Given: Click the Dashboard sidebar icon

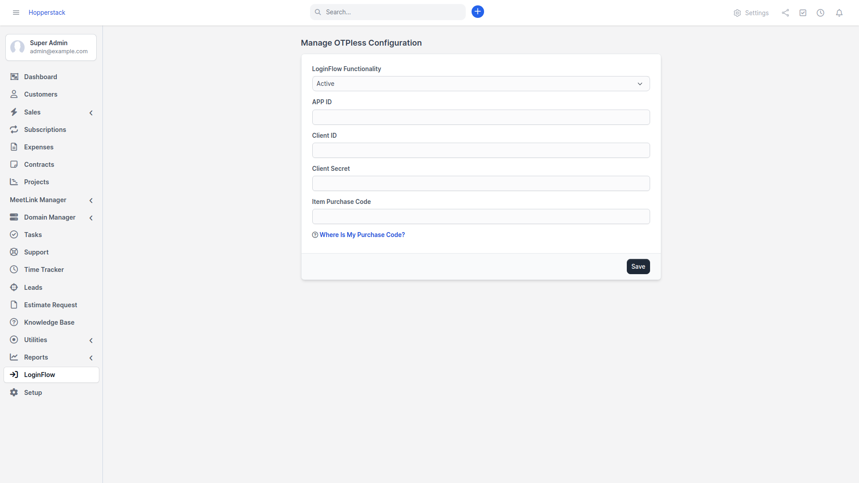Looking at the screenshot, I should 14,77.
